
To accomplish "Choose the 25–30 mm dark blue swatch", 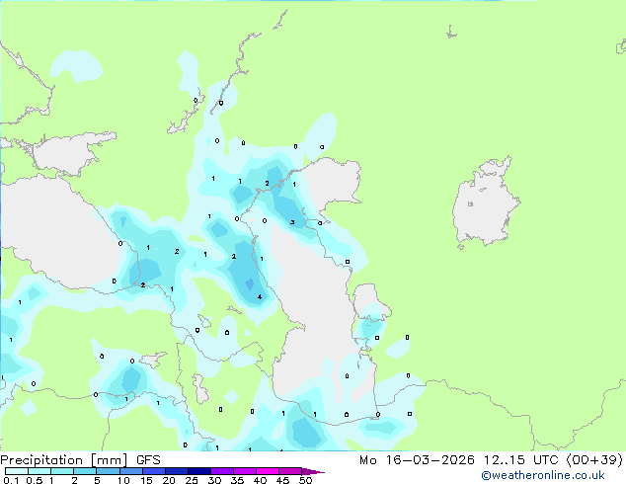I will tap(198, 471).
